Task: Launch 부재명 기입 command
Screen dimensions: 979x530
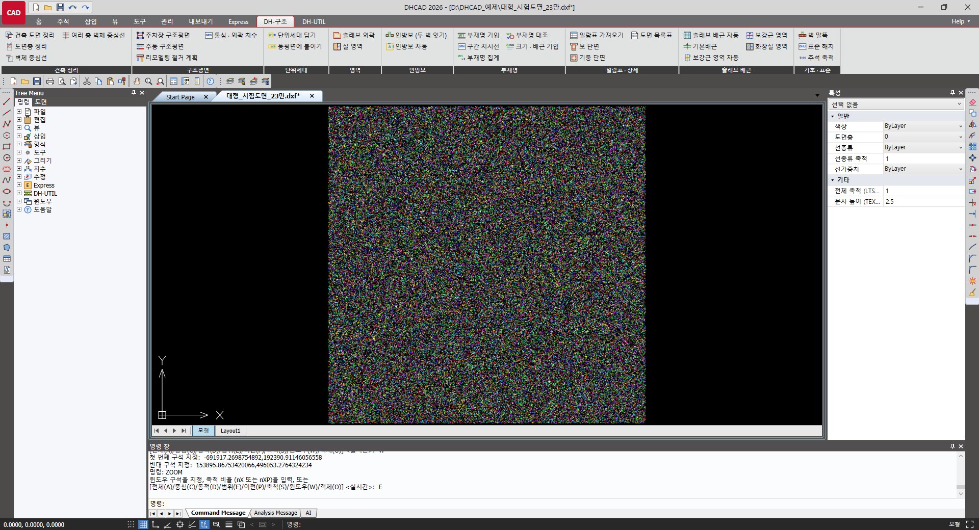Action: tap(478, 35)
